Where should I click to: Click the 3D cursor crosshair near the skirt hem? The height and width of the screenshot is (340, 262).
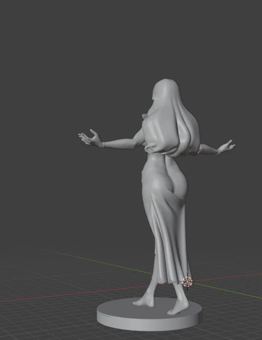coord(187,282)
